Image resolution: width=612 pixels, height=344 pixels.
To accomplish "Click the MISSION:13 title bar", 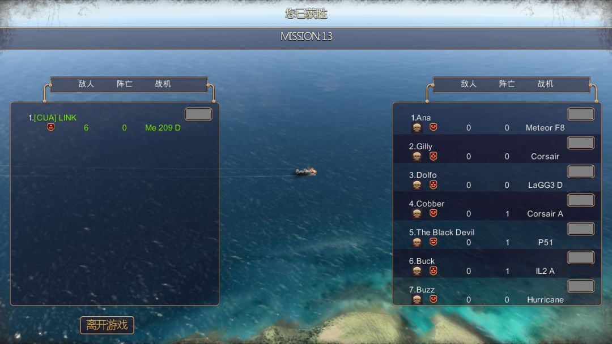I will click(306, 37).
